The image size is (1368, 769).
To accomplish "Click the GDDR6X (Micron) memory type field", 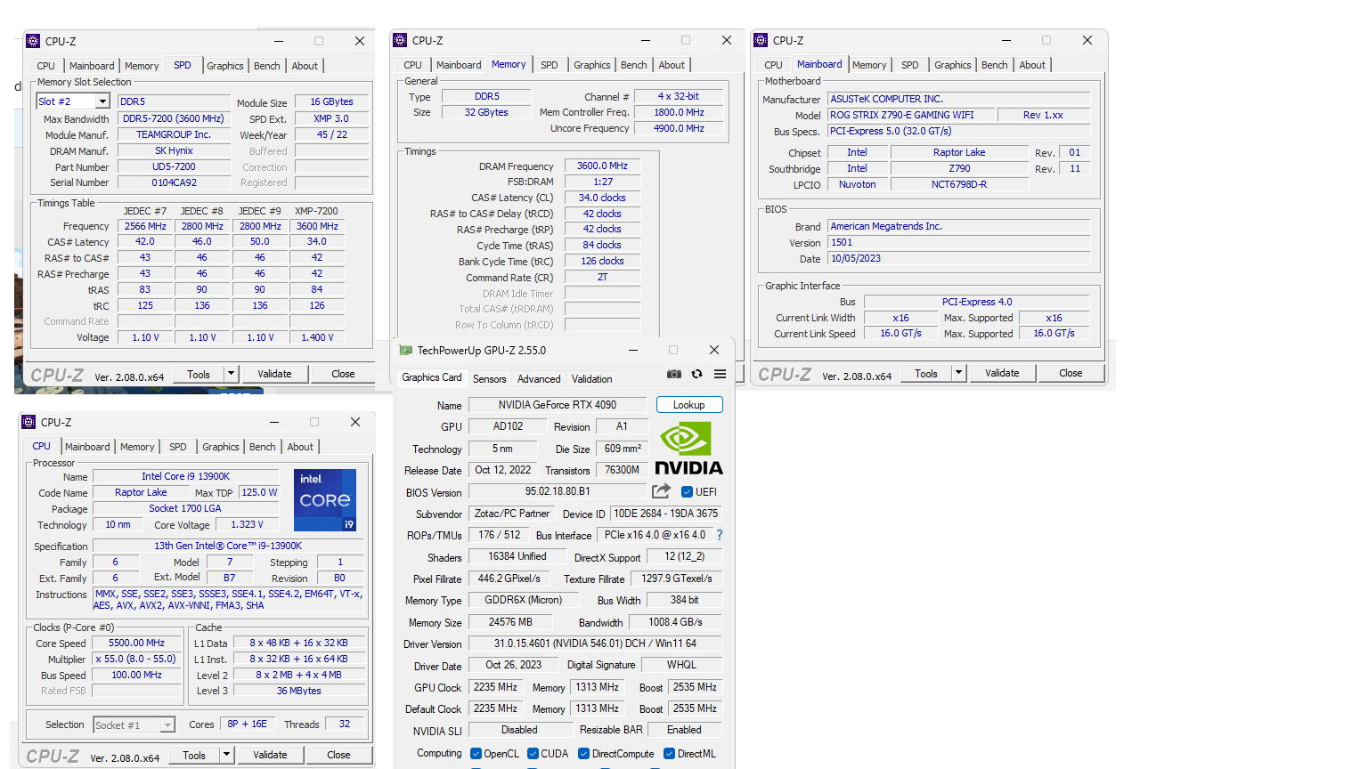I will tap(523, 601).
